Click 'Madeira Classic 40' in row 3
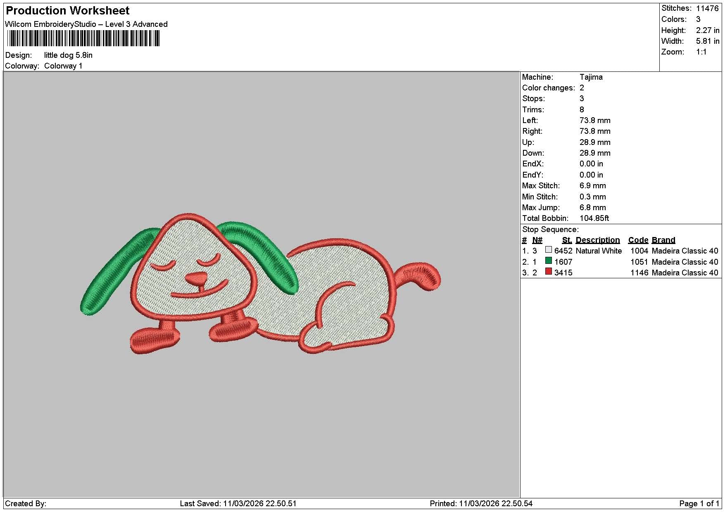725x512 pixels. (685, 273)
